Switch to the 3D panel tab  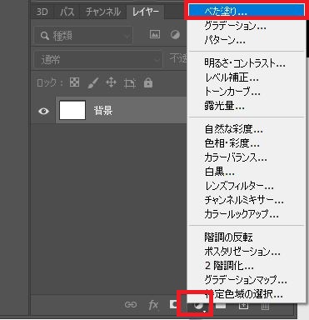(x=42, y=12)
